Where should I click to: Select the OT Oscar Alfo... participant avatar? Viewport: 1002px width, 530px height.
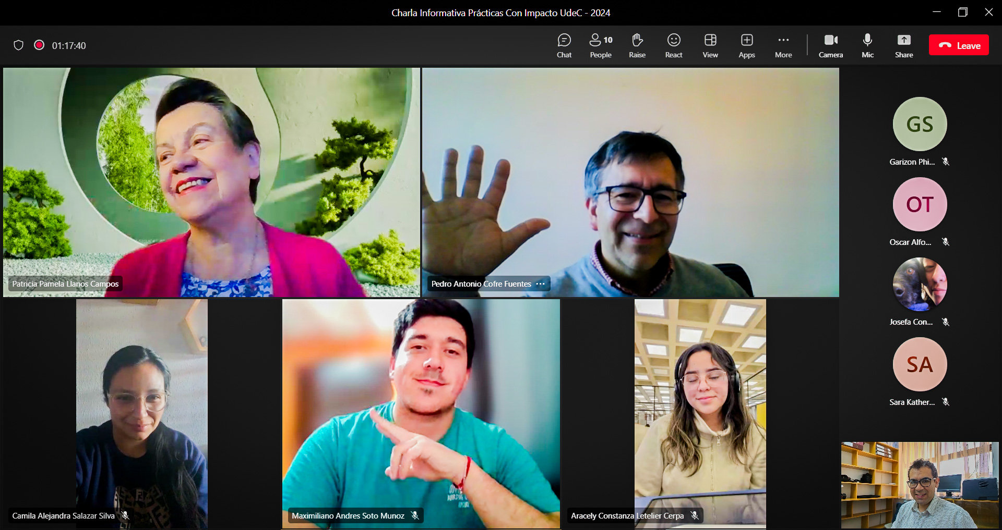(920, 204)
